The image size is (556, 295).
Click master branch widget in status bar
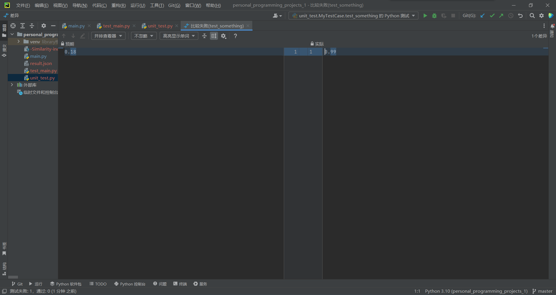tap(542, 291)
